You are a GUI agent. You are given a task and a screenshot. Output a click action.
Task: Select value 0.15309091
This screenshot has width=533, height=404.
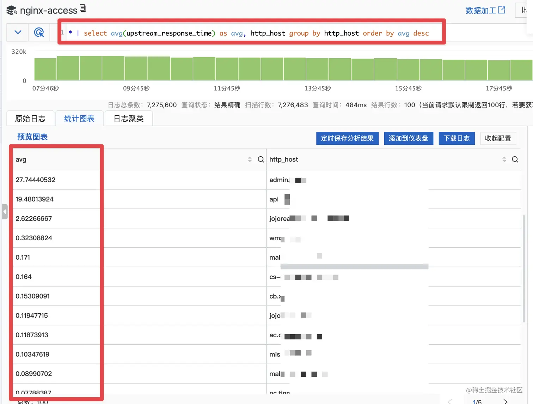click(x=32, y=296)
